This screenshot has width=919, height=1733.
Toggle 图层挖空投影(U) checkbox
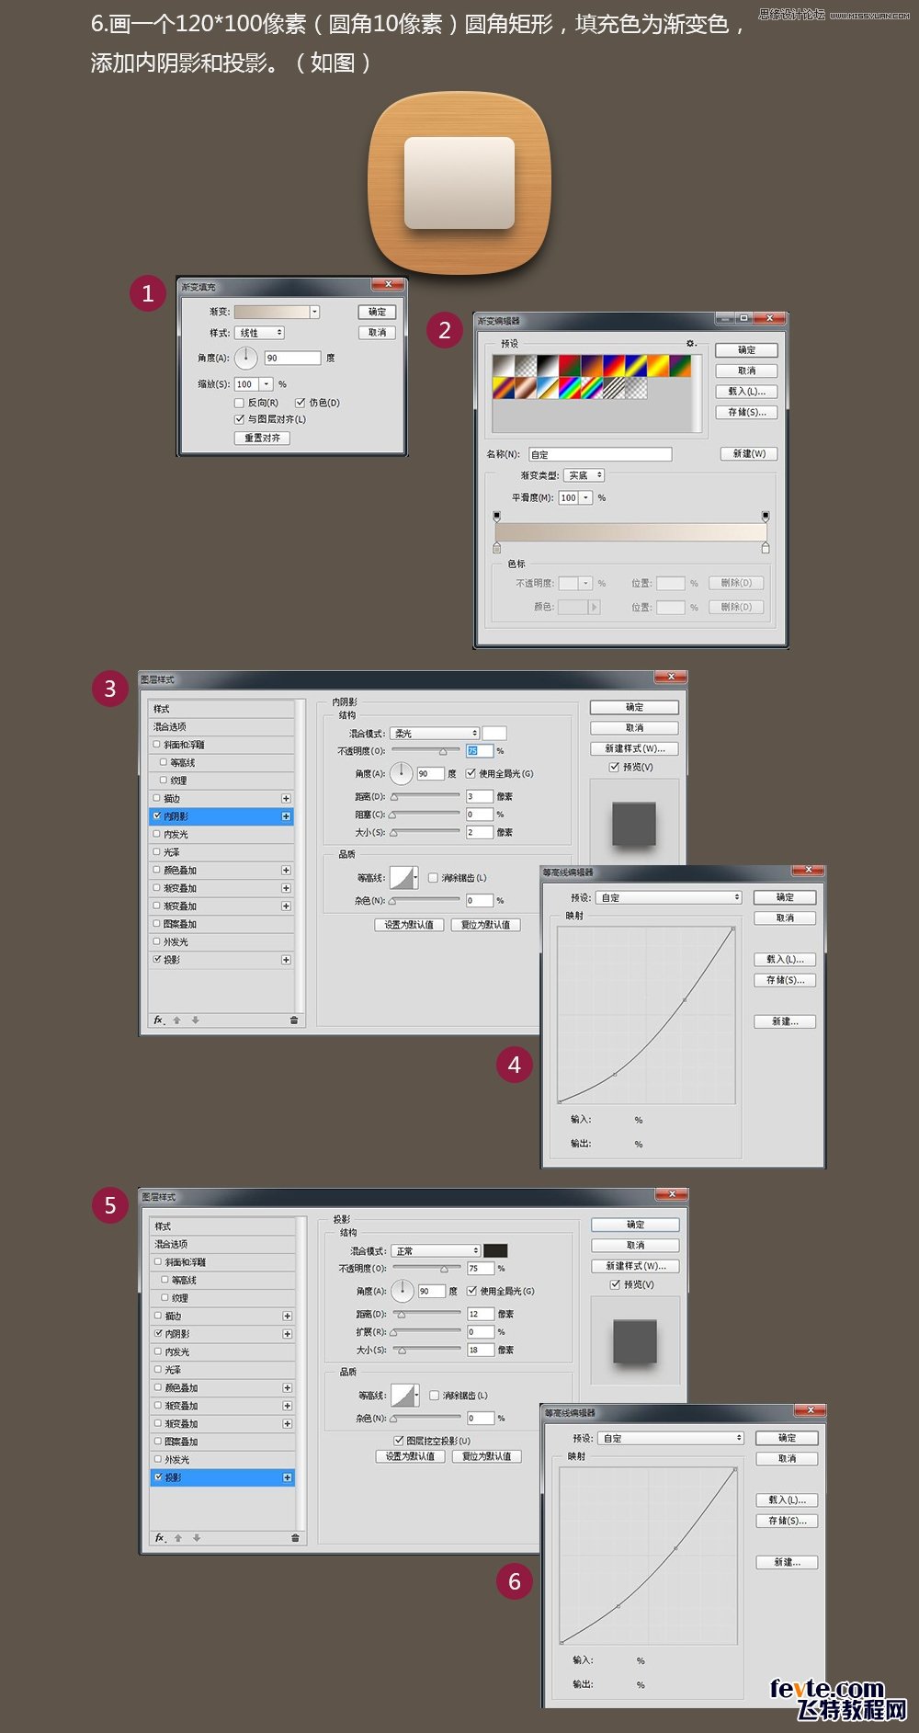coord(398,1441)
